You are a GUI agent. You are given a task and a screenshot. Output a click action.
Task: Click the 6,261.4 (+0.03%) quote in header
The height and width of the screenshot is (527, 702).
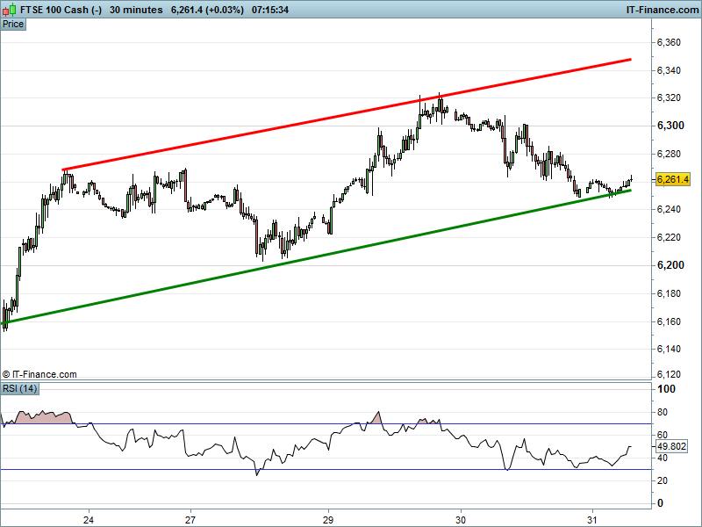click(207, 10)
